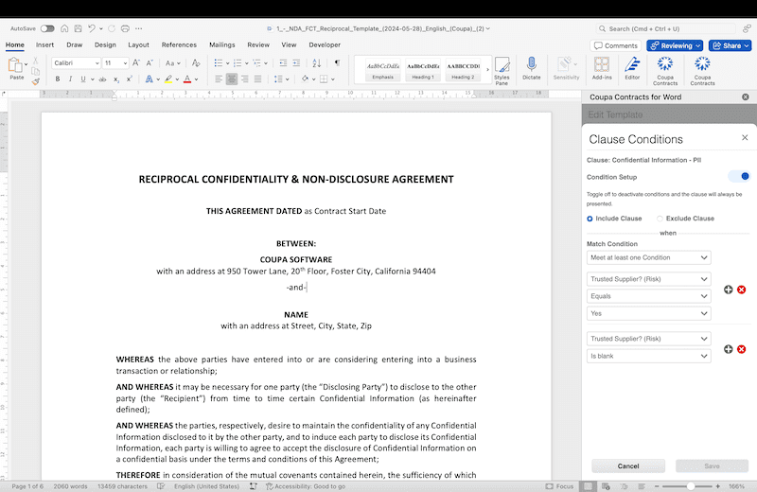Screen dimensions: 757x492
Task: Open the Styles Pane
Action: (502, 71)
